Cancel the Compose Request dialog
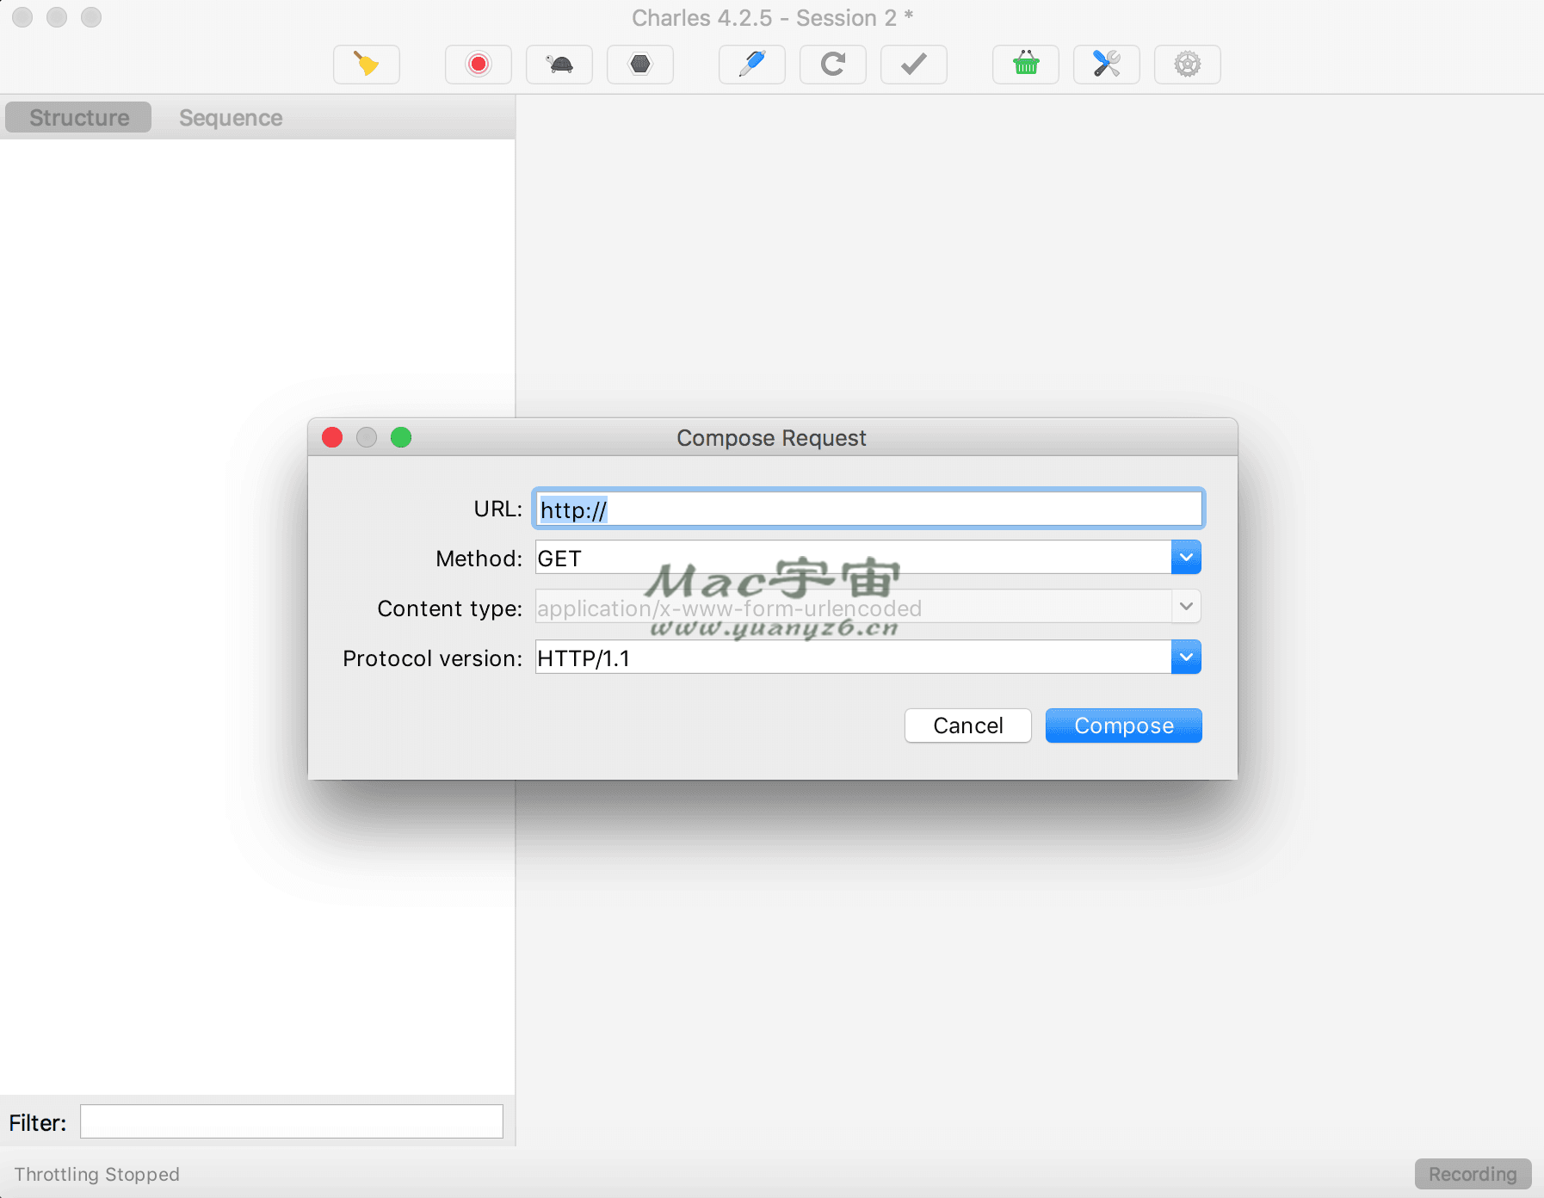Viewport: 1544px width, 1198px height. coord(968,726)
